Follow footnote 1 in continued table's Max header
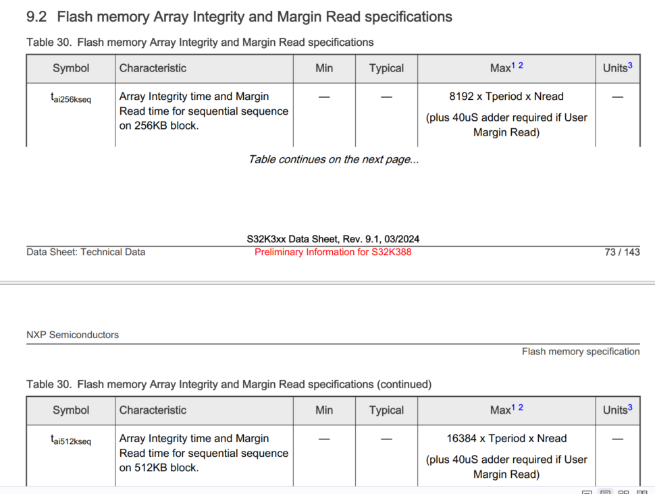 pyautogui.click(x=513, y=408)
